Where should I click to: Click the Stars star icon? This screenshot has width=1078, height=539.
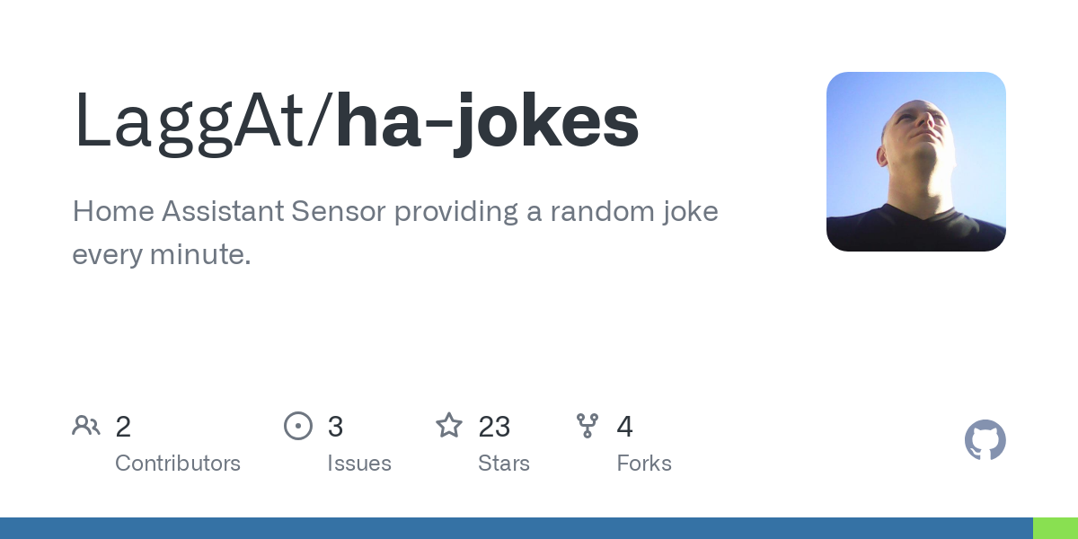[449, 425]
